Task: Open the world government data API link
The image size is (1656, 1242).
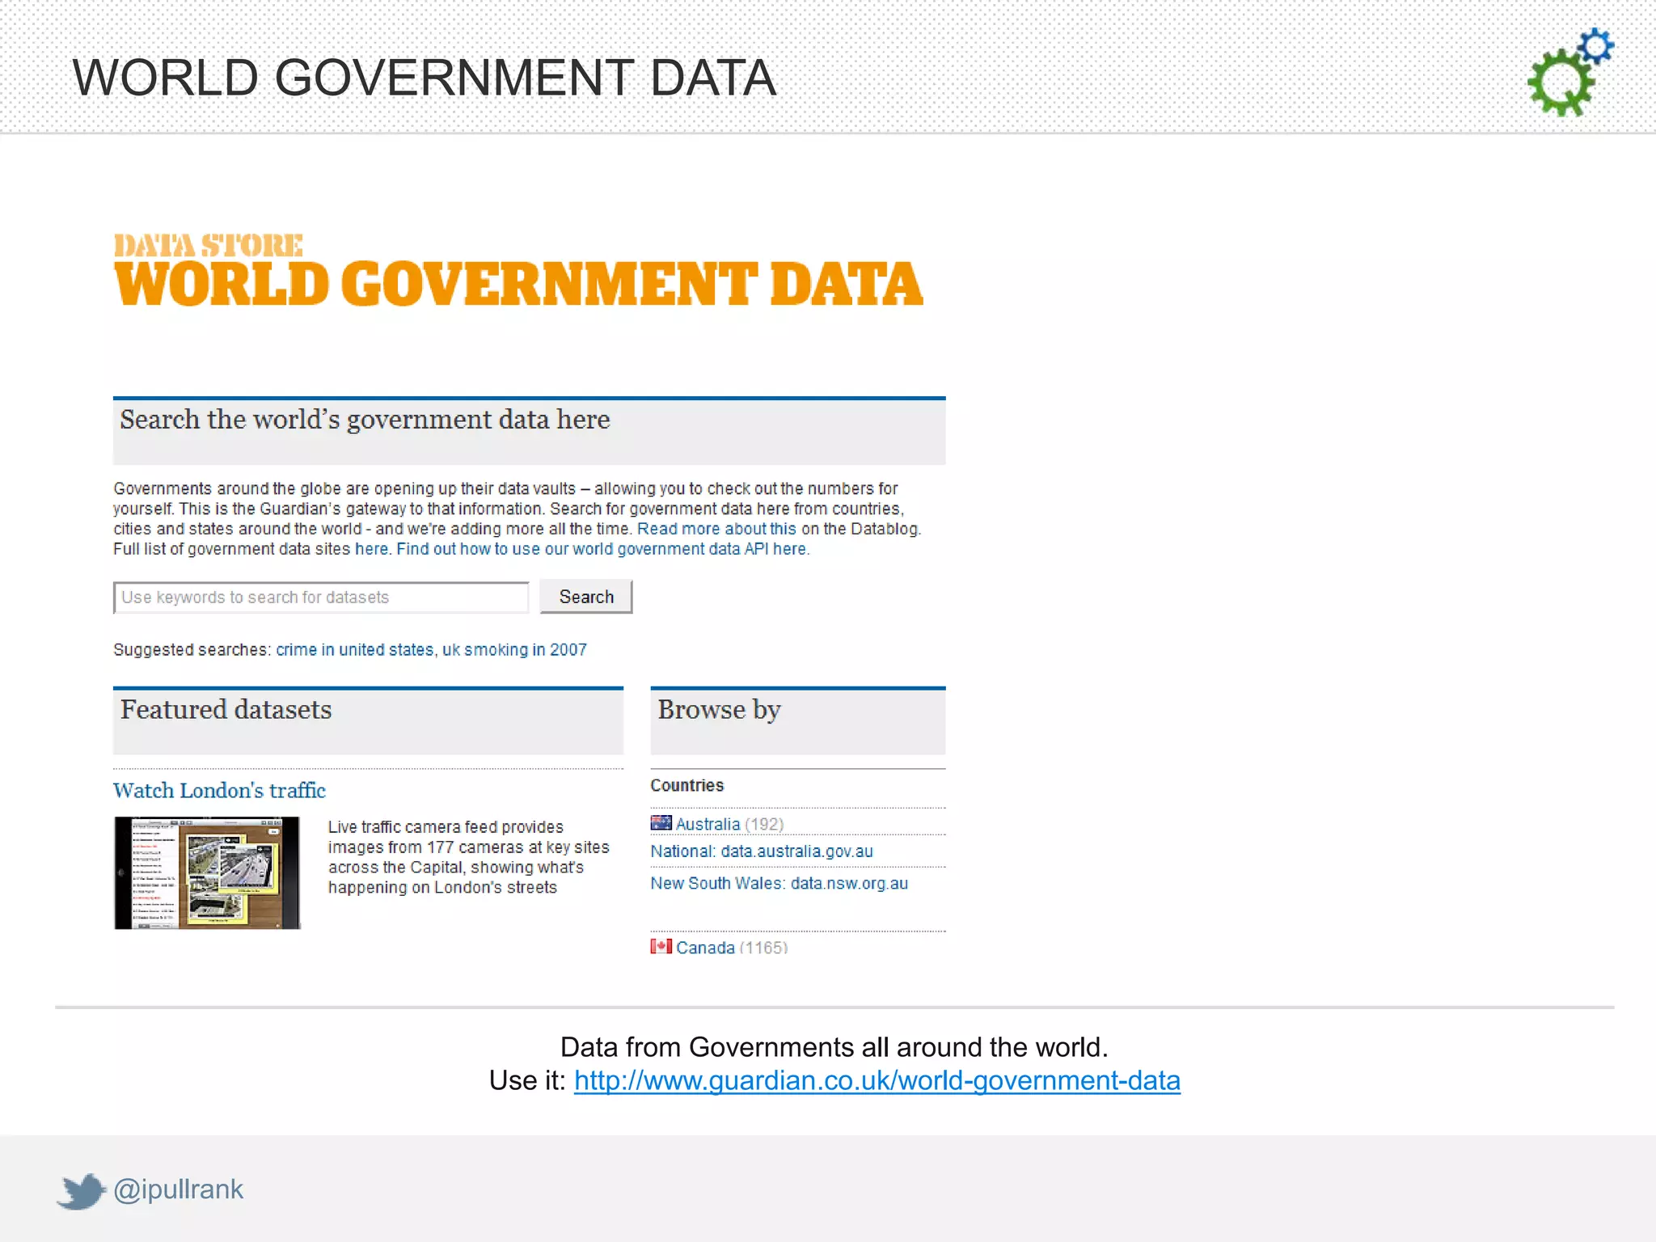Action: [x=602, y=549]
